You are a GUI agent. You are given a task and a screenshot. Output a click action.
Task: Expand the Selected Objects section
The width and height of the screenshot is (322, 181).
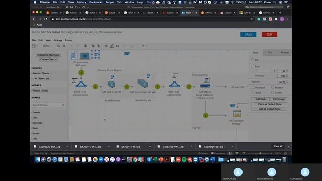[x=40, y=73]
